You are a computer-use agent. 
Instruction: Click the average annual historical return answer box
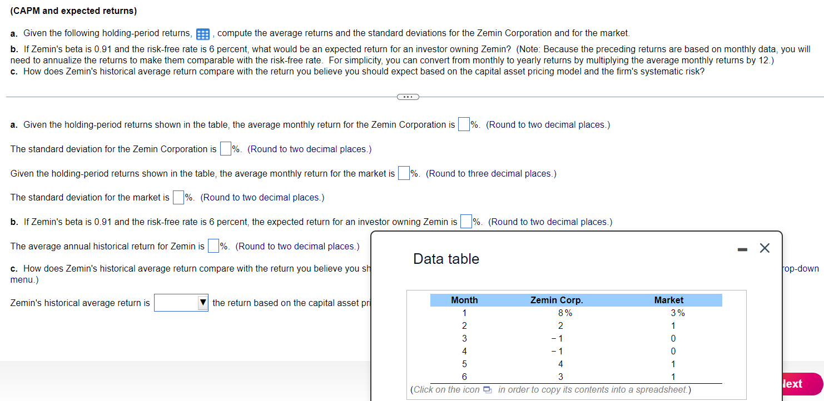pyautogui.click(x=213, y=245)
